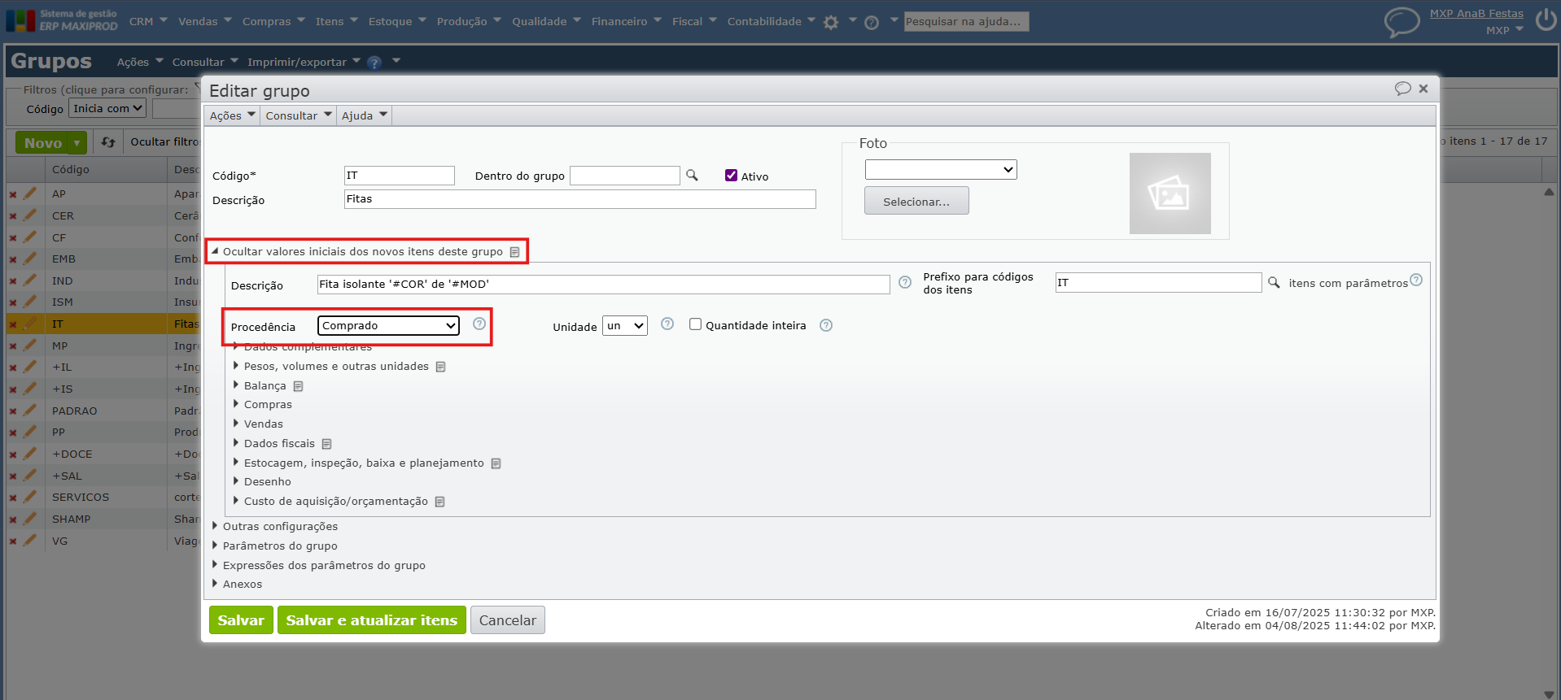The height and width of the screenshot is (700, 1561).
Task: Open the Unidade dropdown
Action: coord(625,326)
